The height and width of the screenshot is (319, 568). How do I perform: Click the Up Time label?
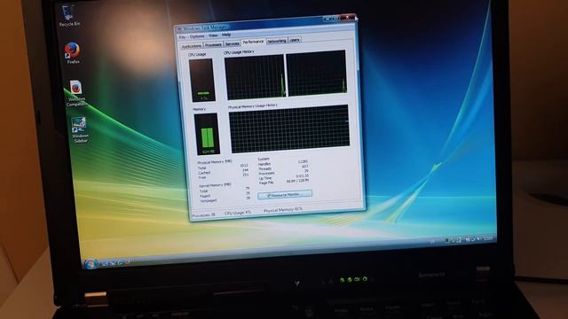265,178
